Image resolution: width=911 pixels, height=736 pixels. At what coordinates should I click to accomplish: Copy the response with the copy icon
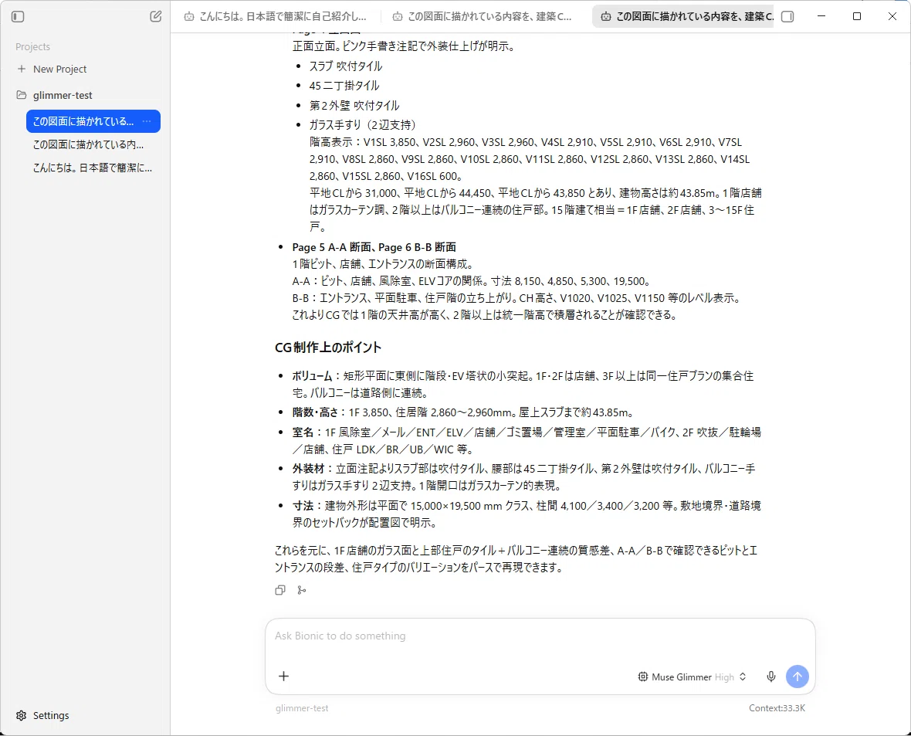(280, 590)
